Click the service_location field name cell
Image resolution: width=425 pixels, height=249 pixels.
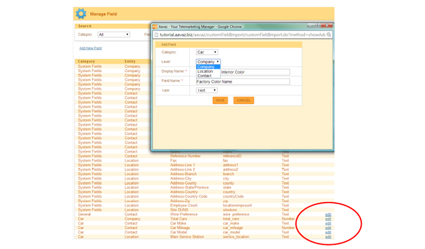pos(236,237)
